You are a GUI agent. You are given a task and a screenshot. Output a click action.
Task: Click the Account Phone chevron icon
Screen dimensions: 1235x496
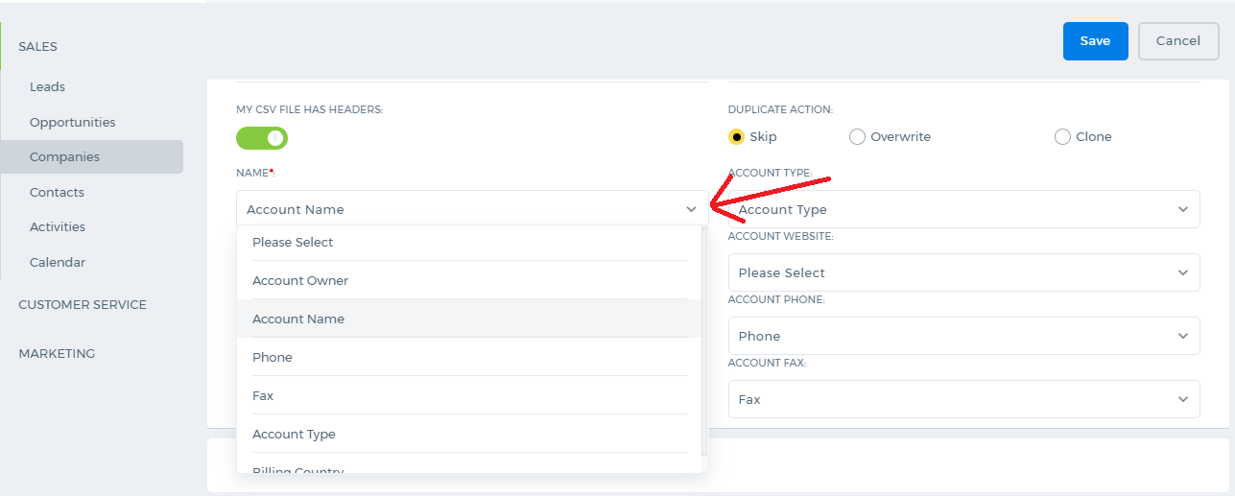[x=1182, y=336]
